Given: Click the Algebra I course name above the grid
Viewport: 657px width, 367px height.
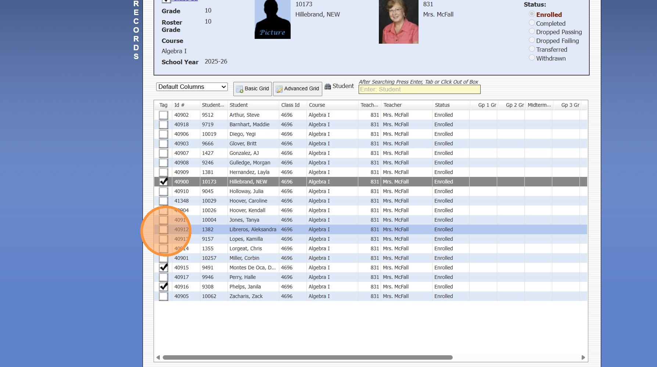Looking at the screenshot, I should coord(174,51).
